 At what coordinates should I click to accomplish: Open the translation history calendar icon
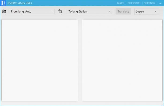tap(4, 11)
